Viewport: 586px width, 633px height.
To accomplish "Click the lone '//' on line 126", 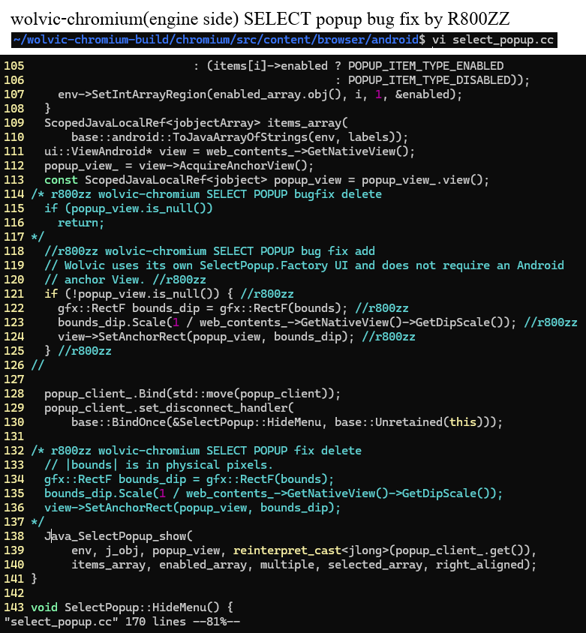I will click(38, 365).
